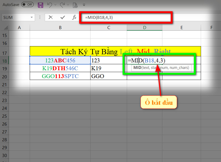Select column D header

pos(145,28)
